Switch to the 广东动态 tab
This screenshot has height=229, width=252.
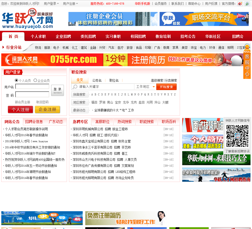pos(56,122)
